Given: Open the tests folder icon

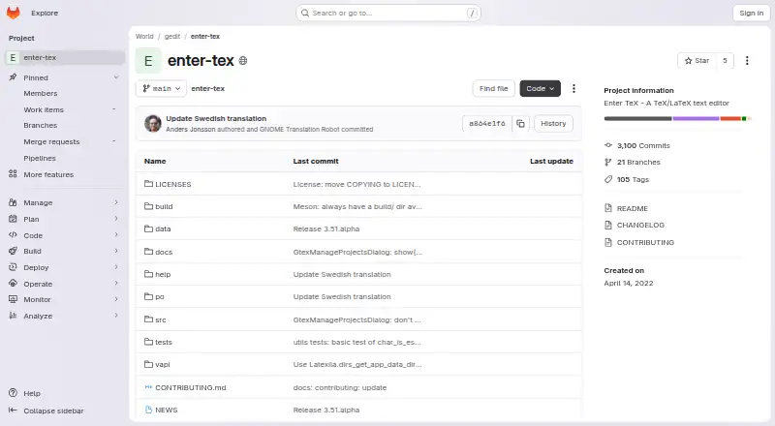Looking at the screenshot, I should pos(148,342).
